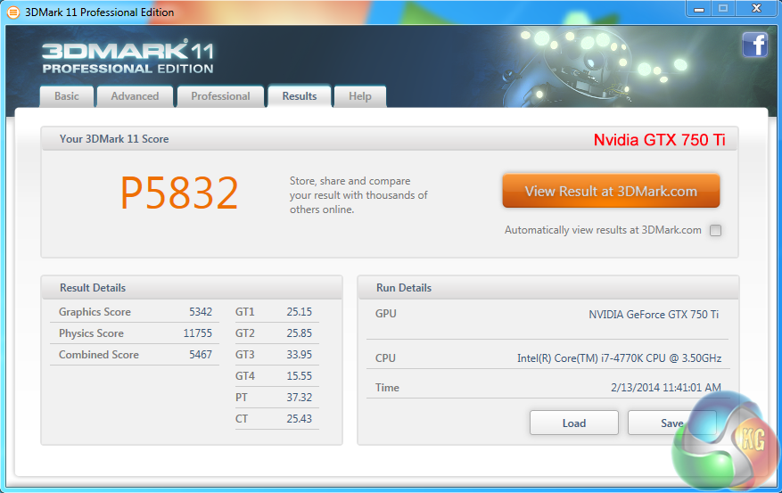
Task: Click the Facebook icon in the header
Action: (x=754, y=45)
